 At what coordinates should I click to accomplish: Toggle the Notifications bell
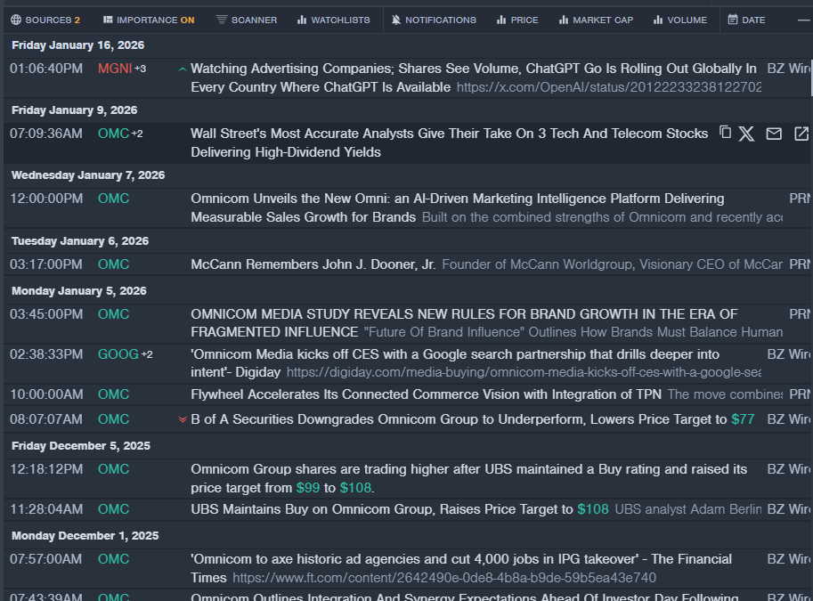tap(434, 20)
